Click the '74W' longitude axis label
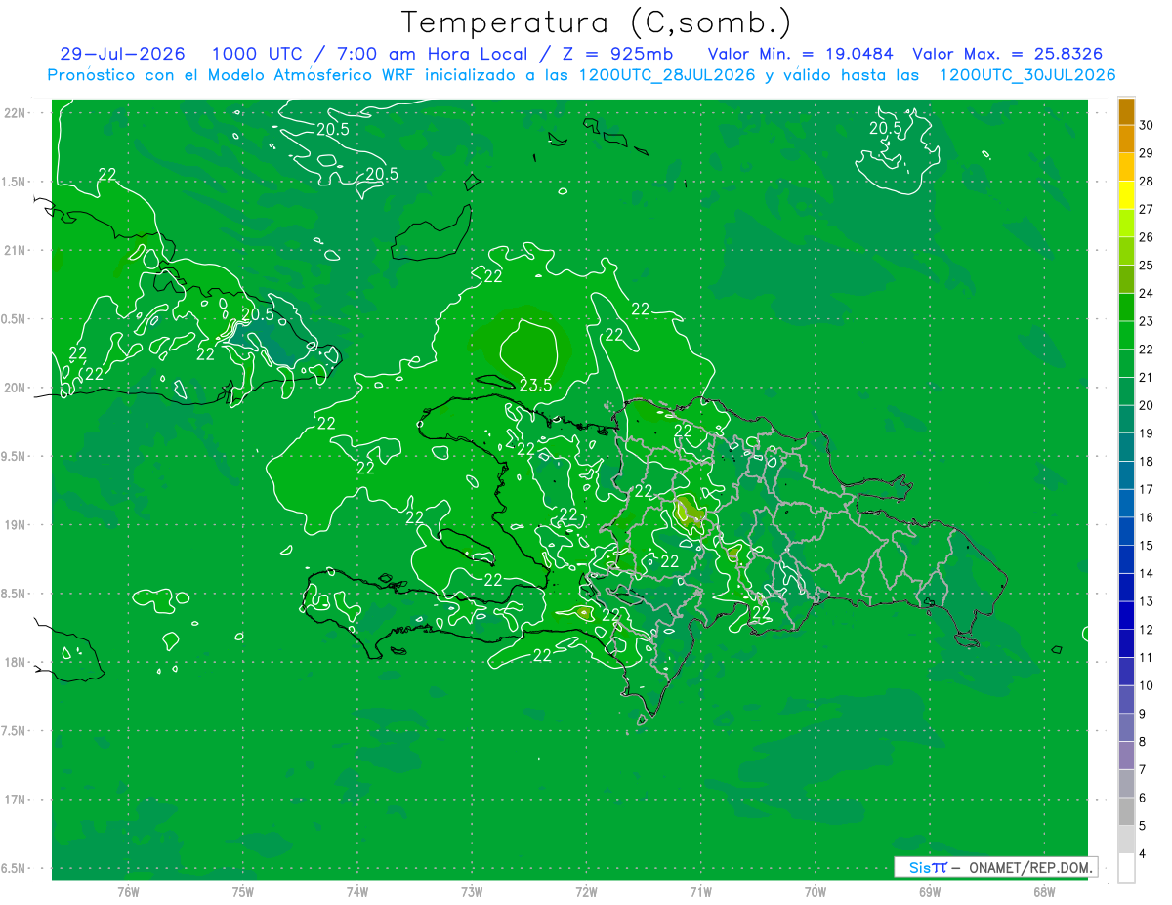Viewport: 1172px width, 905px height. pyautogui.click(x=357, y=892)
